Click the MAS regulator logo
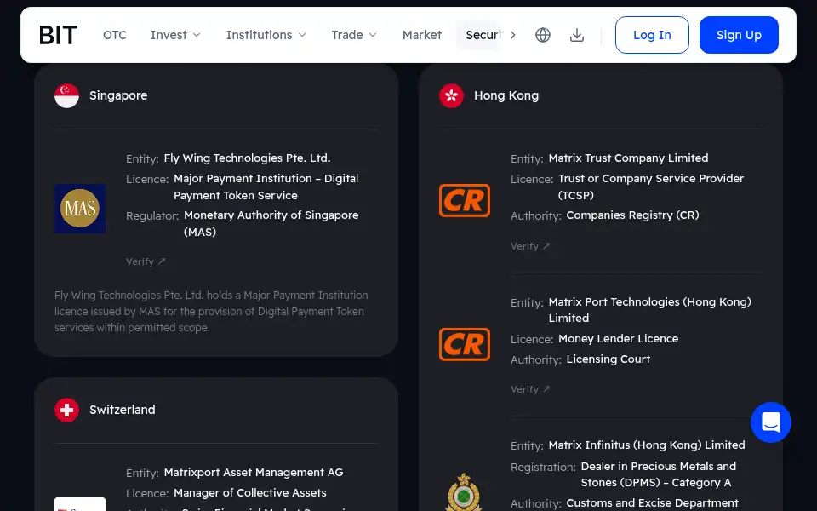This screenshot has height=511, width=817. click(80, 209)
